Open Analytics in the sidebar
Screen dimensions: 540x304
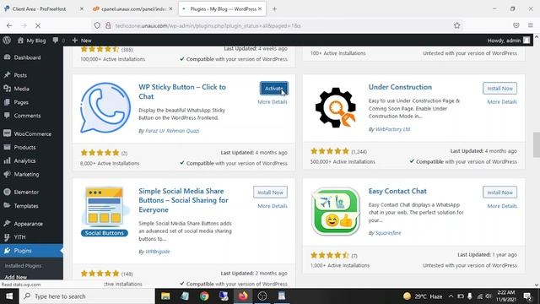24,160
